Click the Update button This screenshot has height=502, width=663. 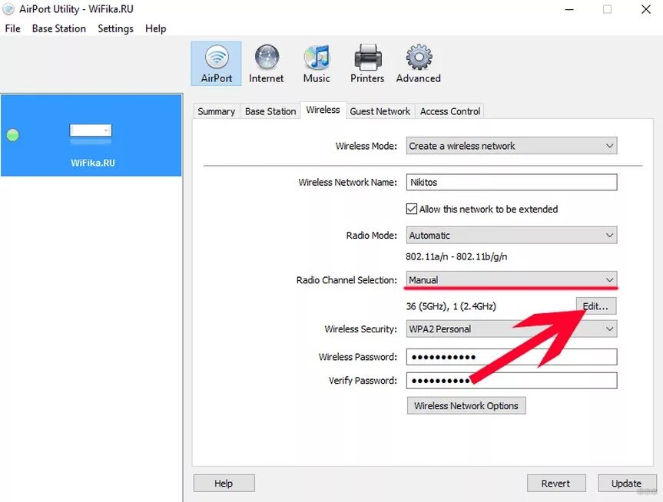pos(627,483)
